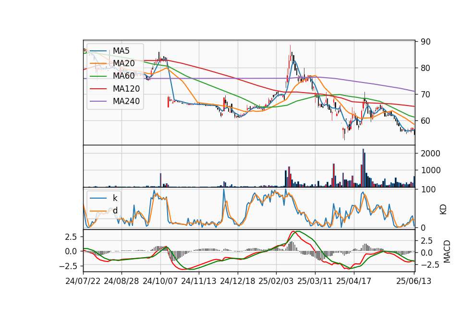Click the MACD axis title

pyautogui.click(x=447, y=251)
